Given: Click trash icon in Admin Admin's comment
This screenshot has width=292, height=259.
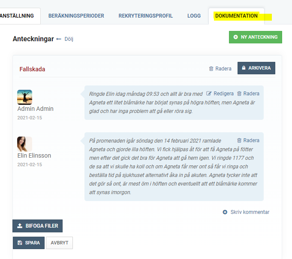Looking at the screenshot, I should (x=239, y=93).
